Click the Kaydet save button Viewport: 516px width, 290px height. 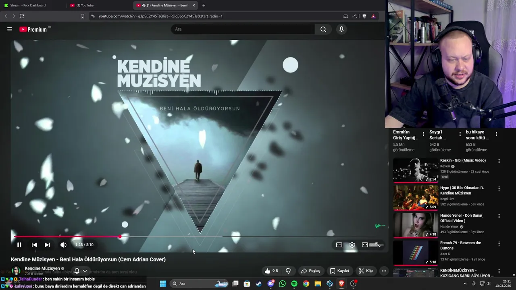(x=339, y=271)
